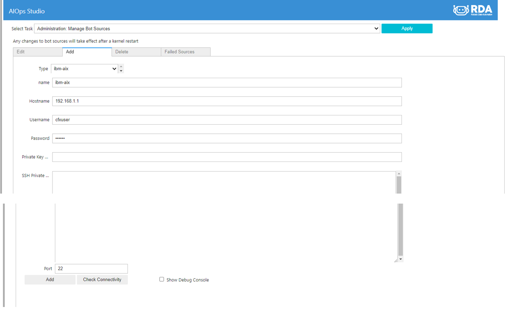
Task: Click the up stepper arrow beside Type
Action: (121, 66)
